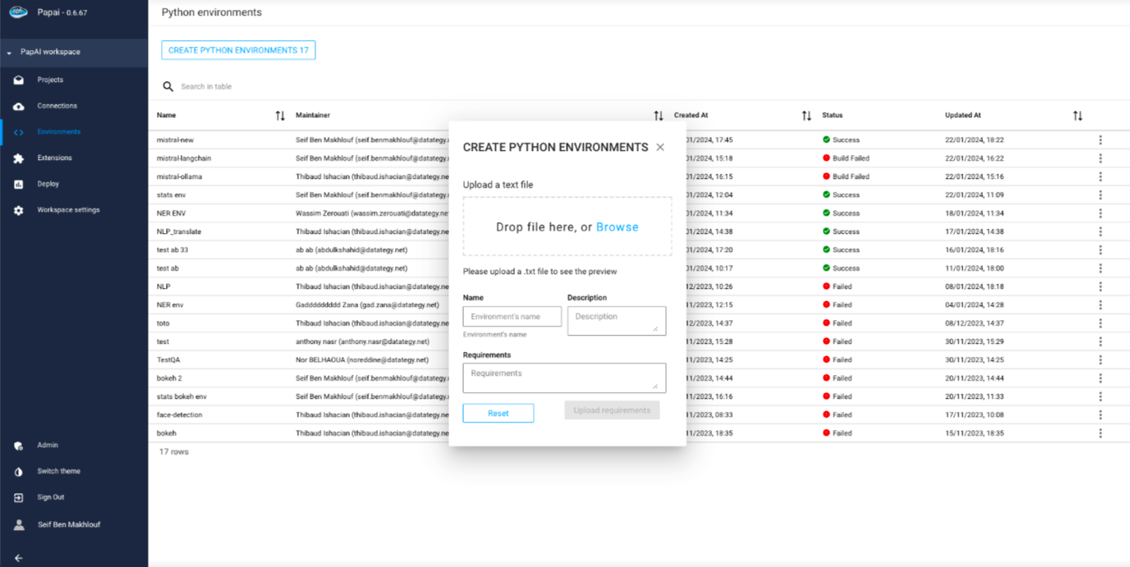Open the Admin icon in sidebar
This screenshot has height=567, width=1130.
point(19,446)
